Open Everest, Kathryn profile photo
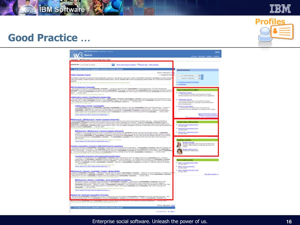Viewport: 300px width, 225px height. coord(180,151)
